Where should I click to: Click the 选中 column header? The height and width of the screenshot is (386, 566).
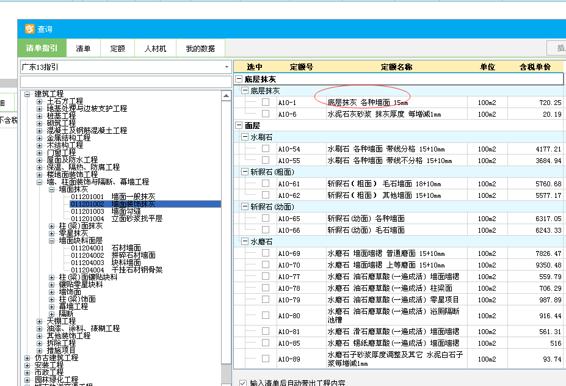click(x=255, y=67)
